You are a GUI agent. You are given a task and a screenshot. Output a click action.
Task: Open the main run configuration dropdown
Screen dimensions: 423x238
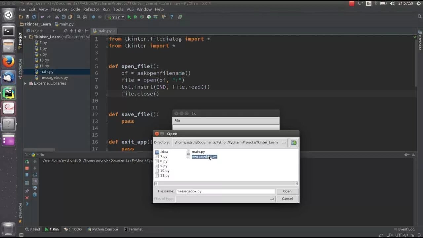[x=115, y=17]
